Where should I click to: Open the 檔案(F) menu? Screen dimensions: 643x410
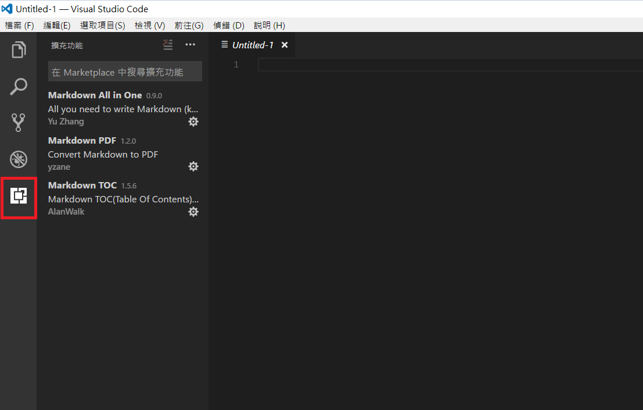point(19,25)
